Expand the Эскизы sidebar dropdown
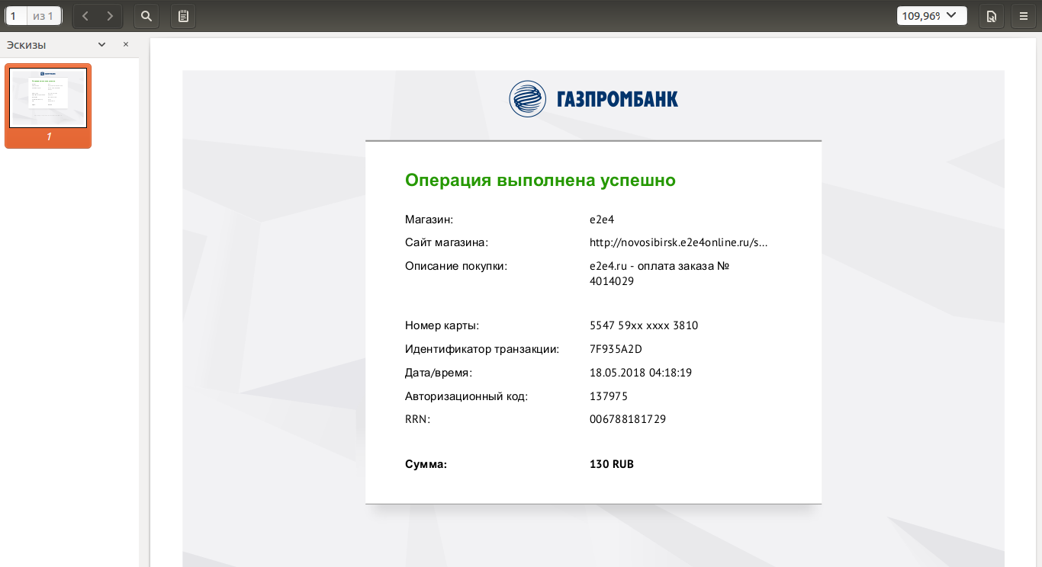 coord(101,44)
